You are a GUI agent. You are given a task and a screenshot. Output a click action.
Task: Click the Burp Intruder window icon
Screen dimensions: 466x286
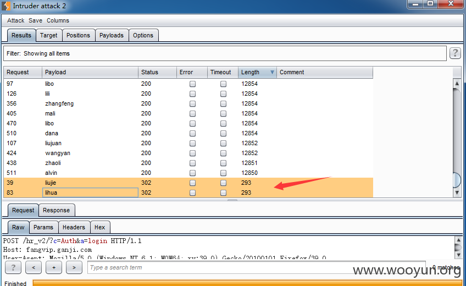5,5
